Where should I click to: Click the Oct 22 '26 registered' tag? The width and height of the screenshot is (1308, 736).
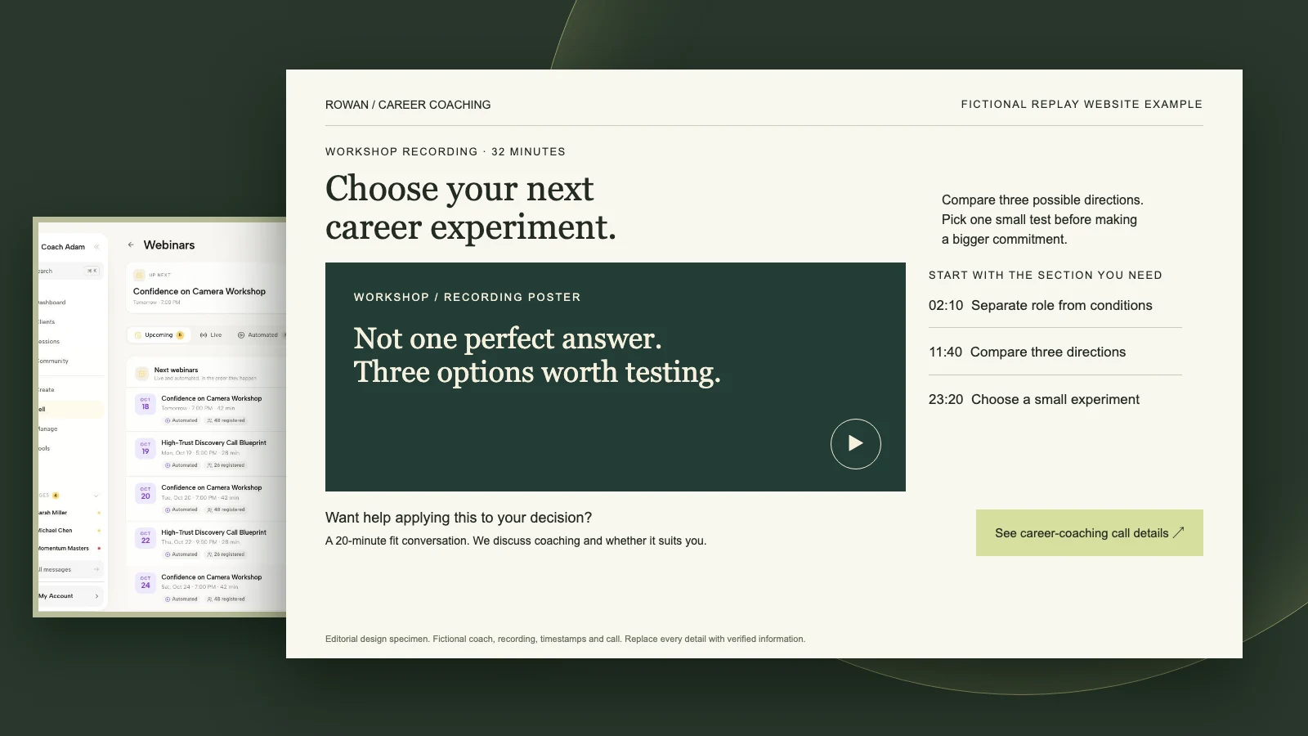[226, 554]
